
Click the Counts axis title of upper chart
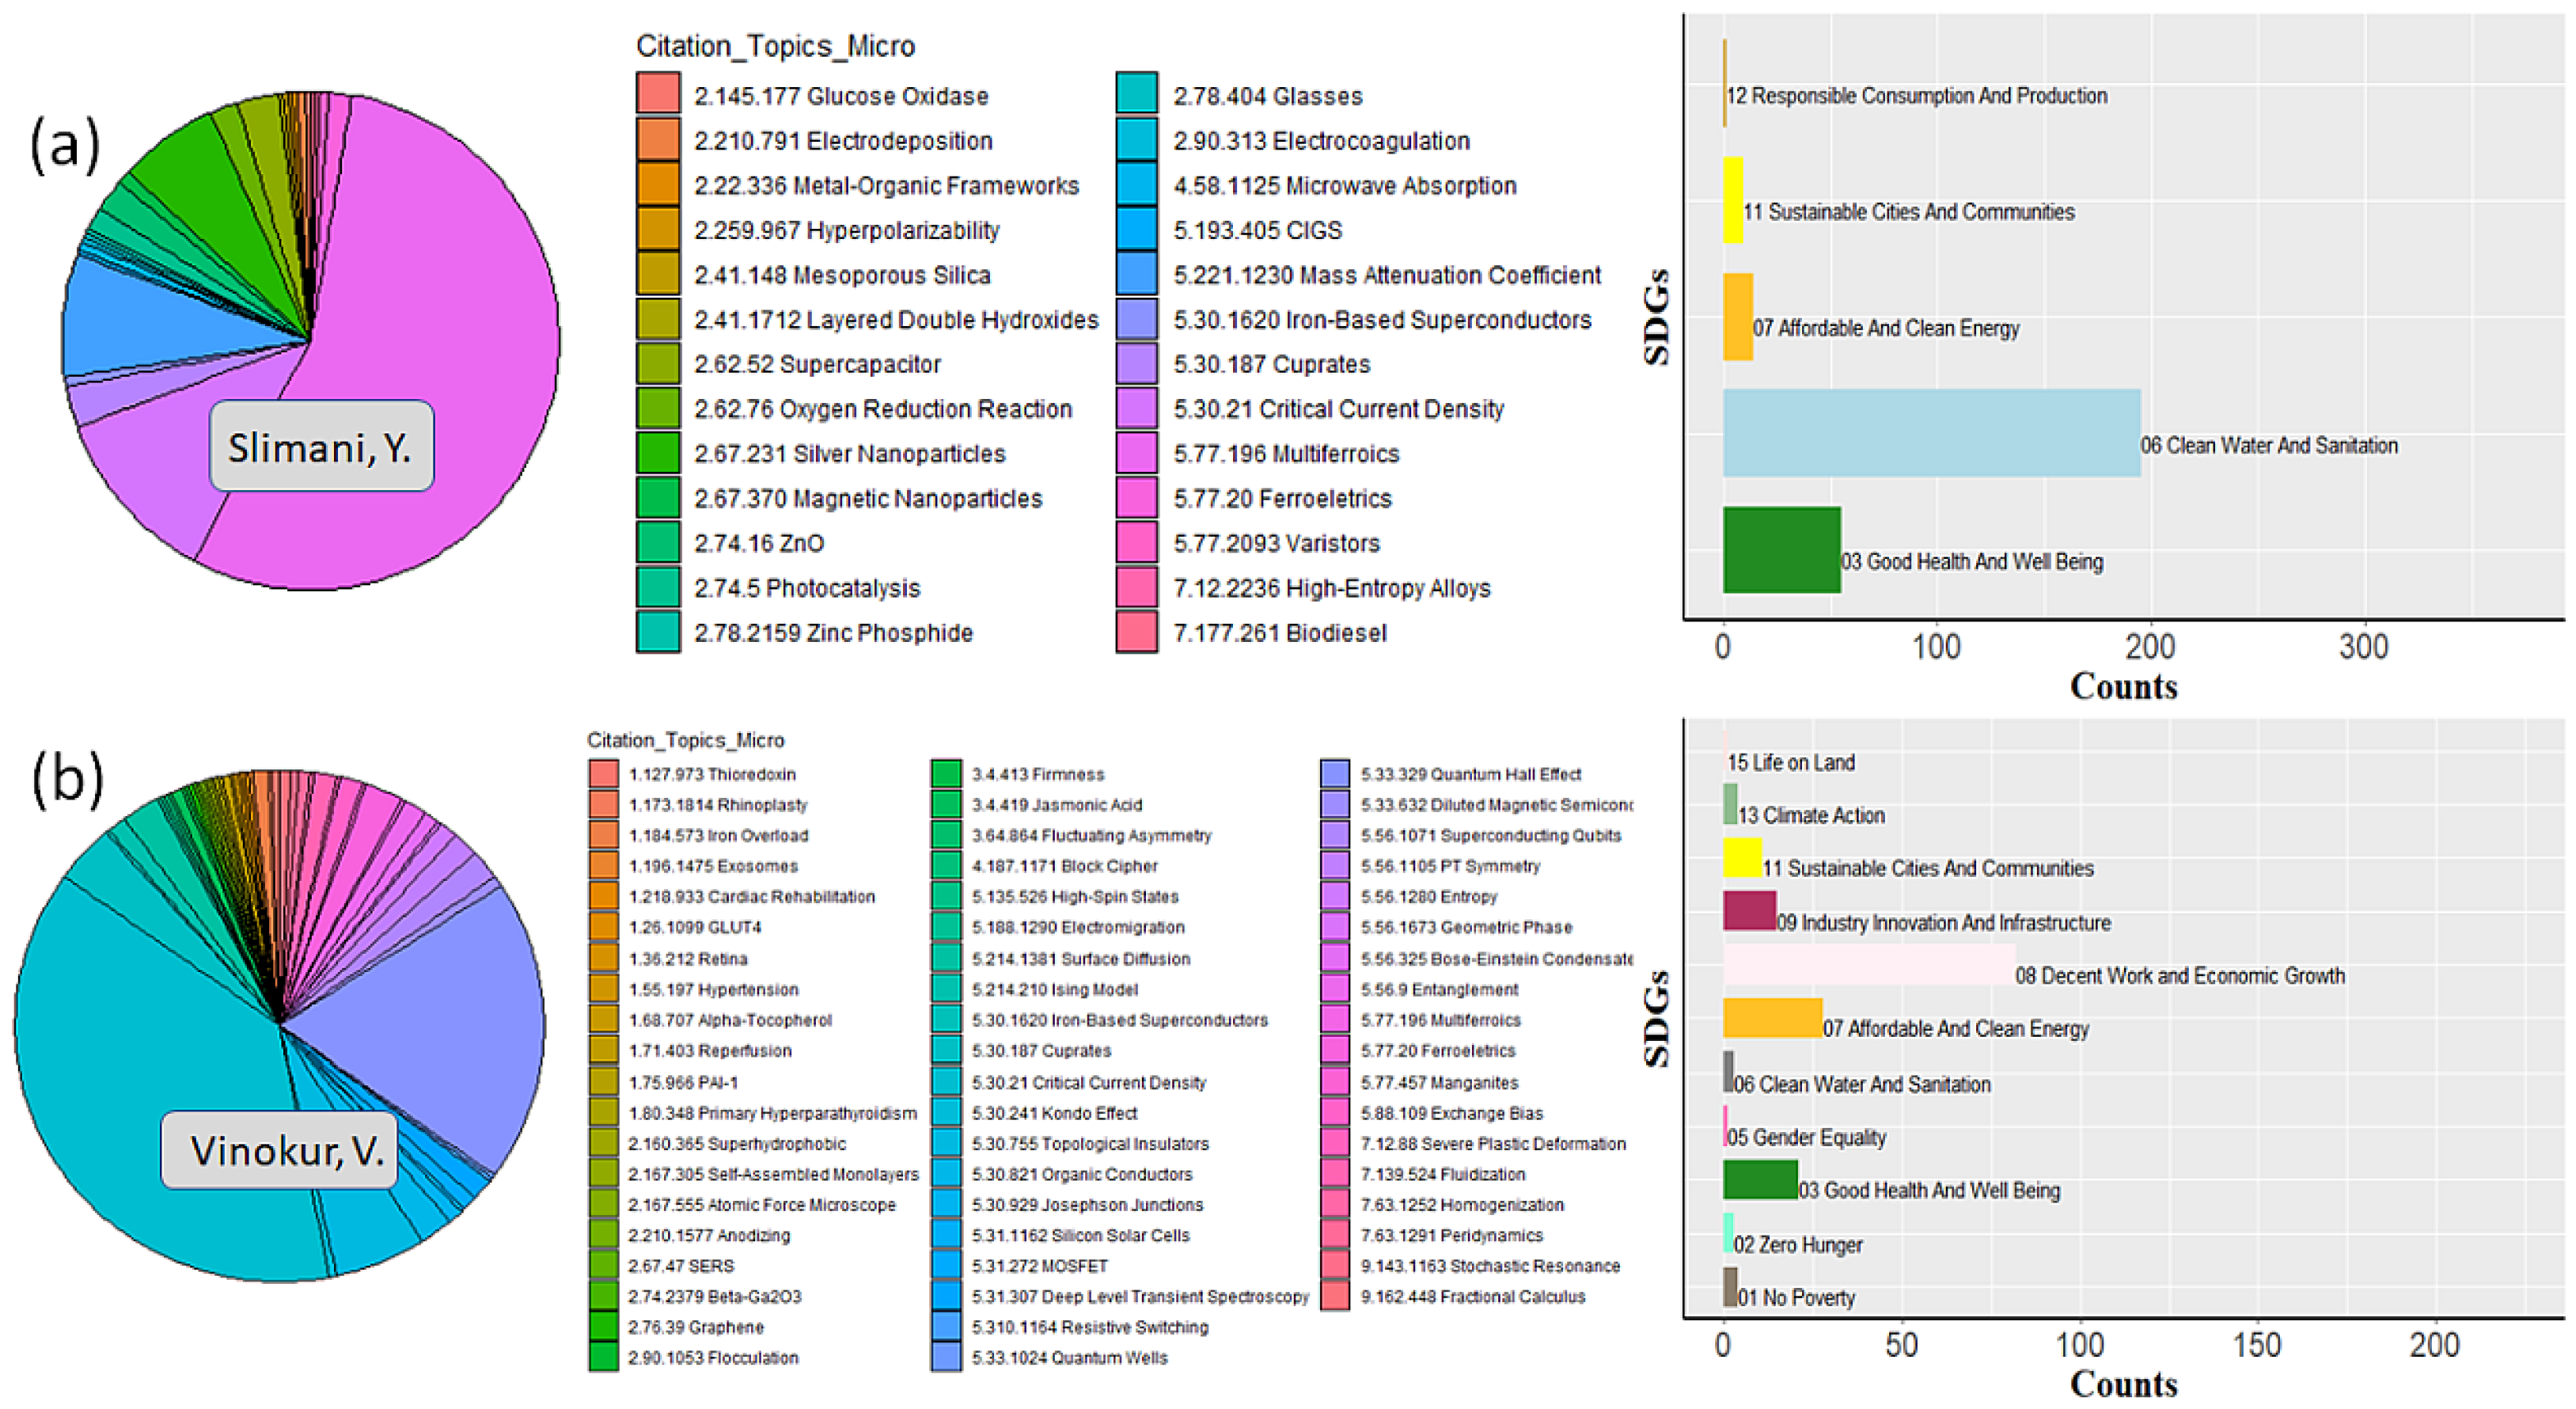tap(2123, 686)
